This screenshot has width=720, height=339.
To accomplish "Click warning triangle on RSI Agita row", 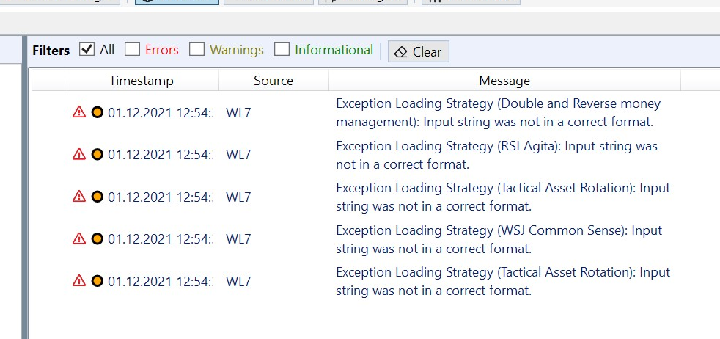I will pyautogui.click(x=79, y=155).
